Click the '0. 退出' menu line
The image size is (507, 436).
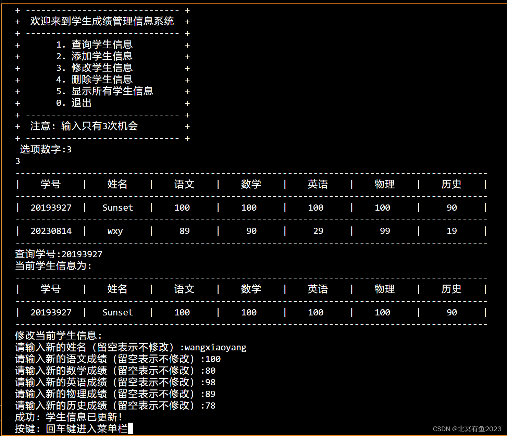click(x=74, y=103)
